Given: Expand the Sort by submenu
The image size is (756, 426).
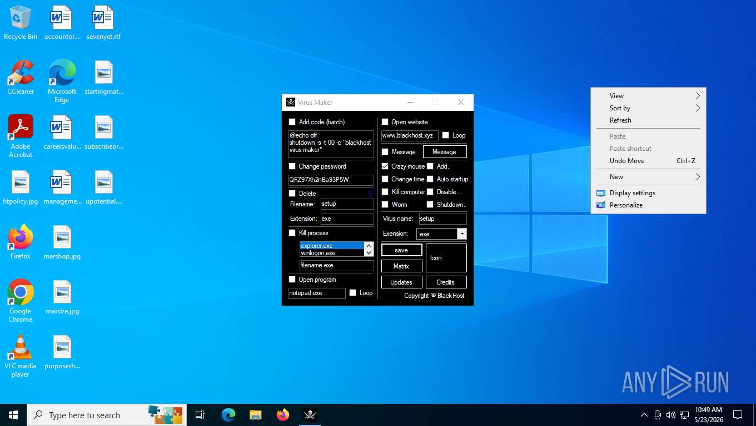Looking at the screenshot, I should 648,108.
